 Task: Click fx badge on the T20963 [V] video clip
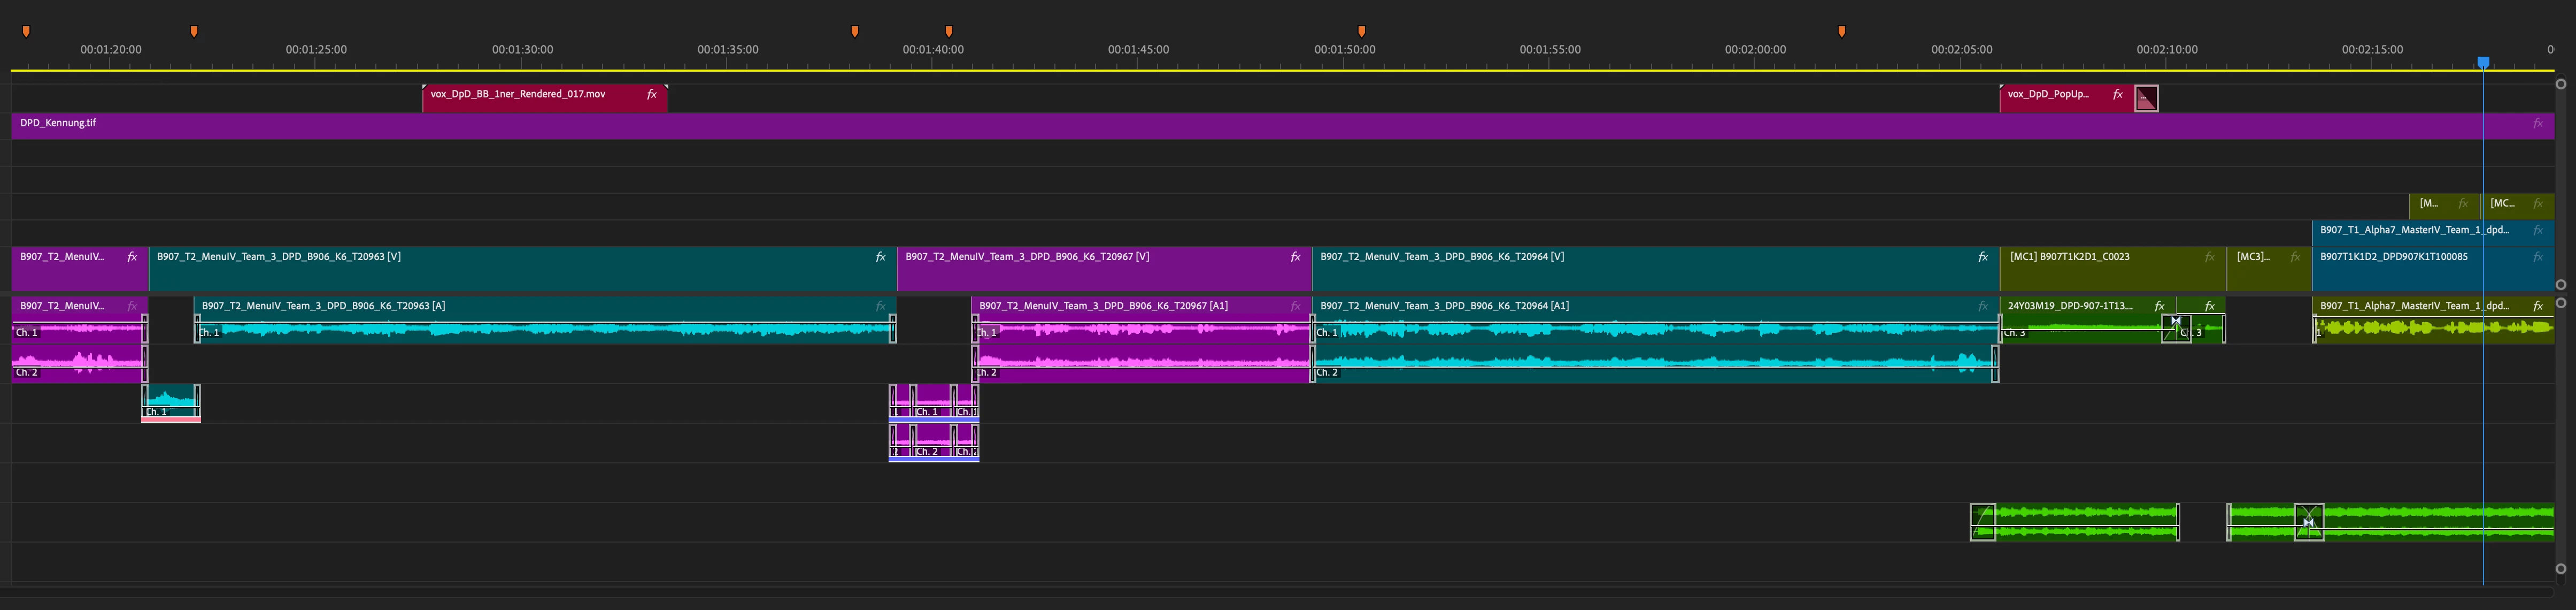click(880, 258)
